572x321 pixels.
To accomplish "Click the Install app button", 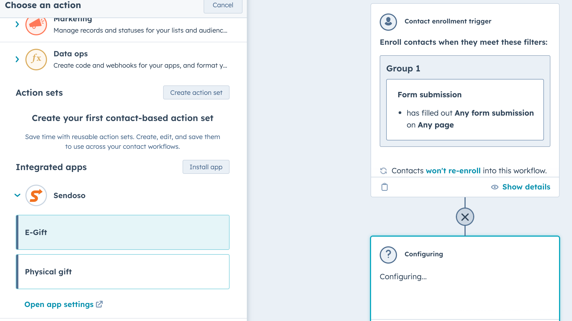I will (206, 167).
